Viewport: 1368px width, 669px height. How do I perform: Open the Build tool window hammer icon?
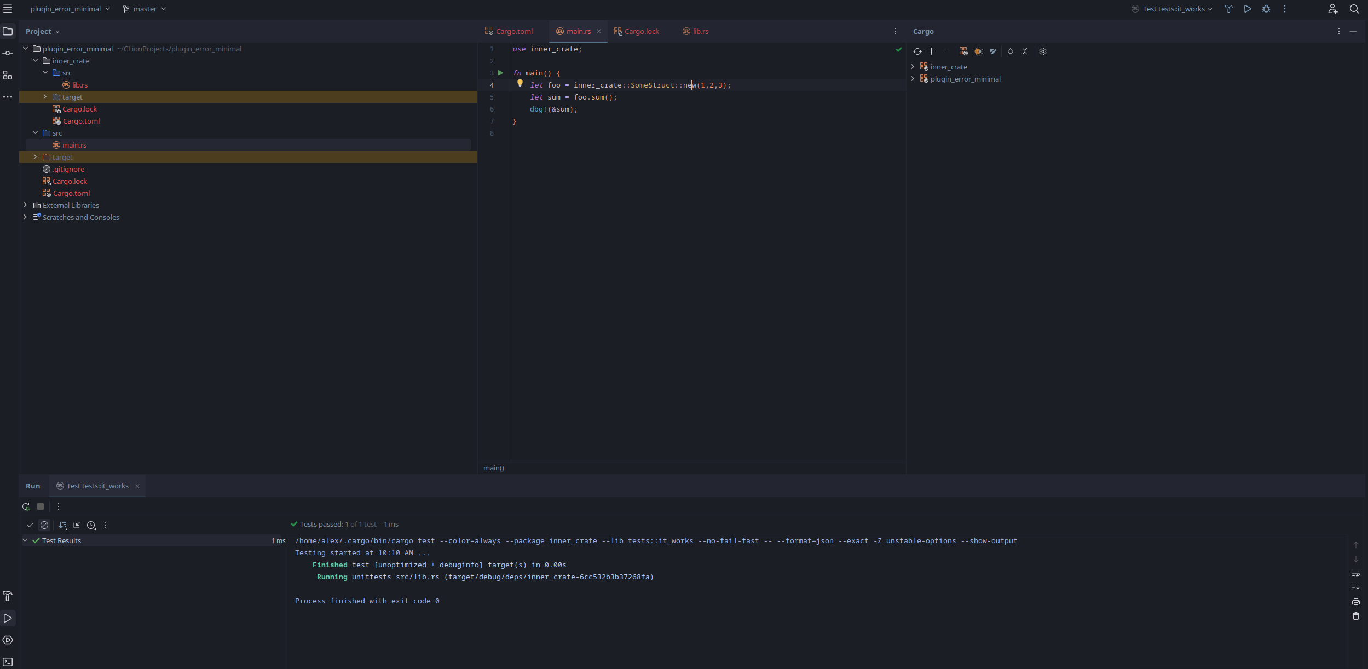point(8,596)
